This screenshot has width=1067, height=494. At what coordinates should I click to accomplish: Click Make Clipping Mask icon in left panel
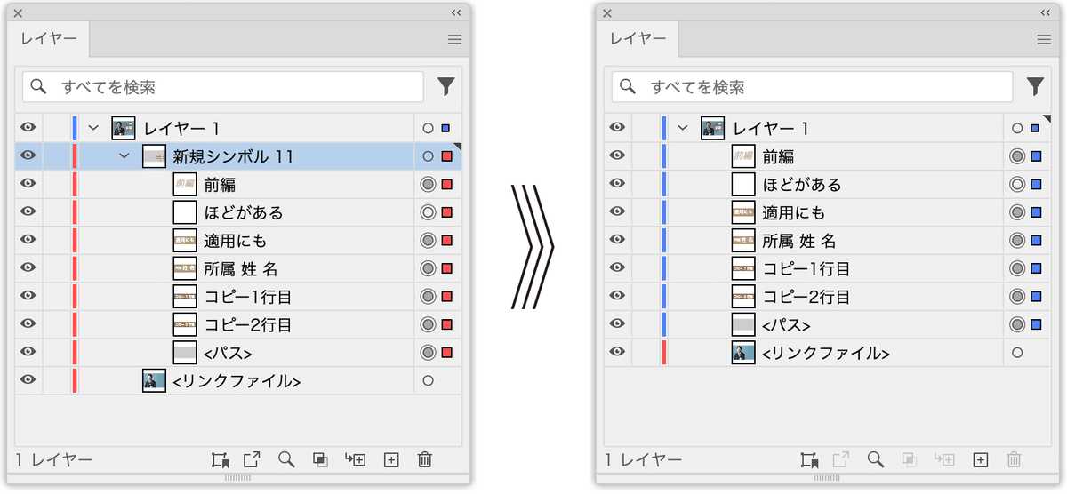pos(320,459)
